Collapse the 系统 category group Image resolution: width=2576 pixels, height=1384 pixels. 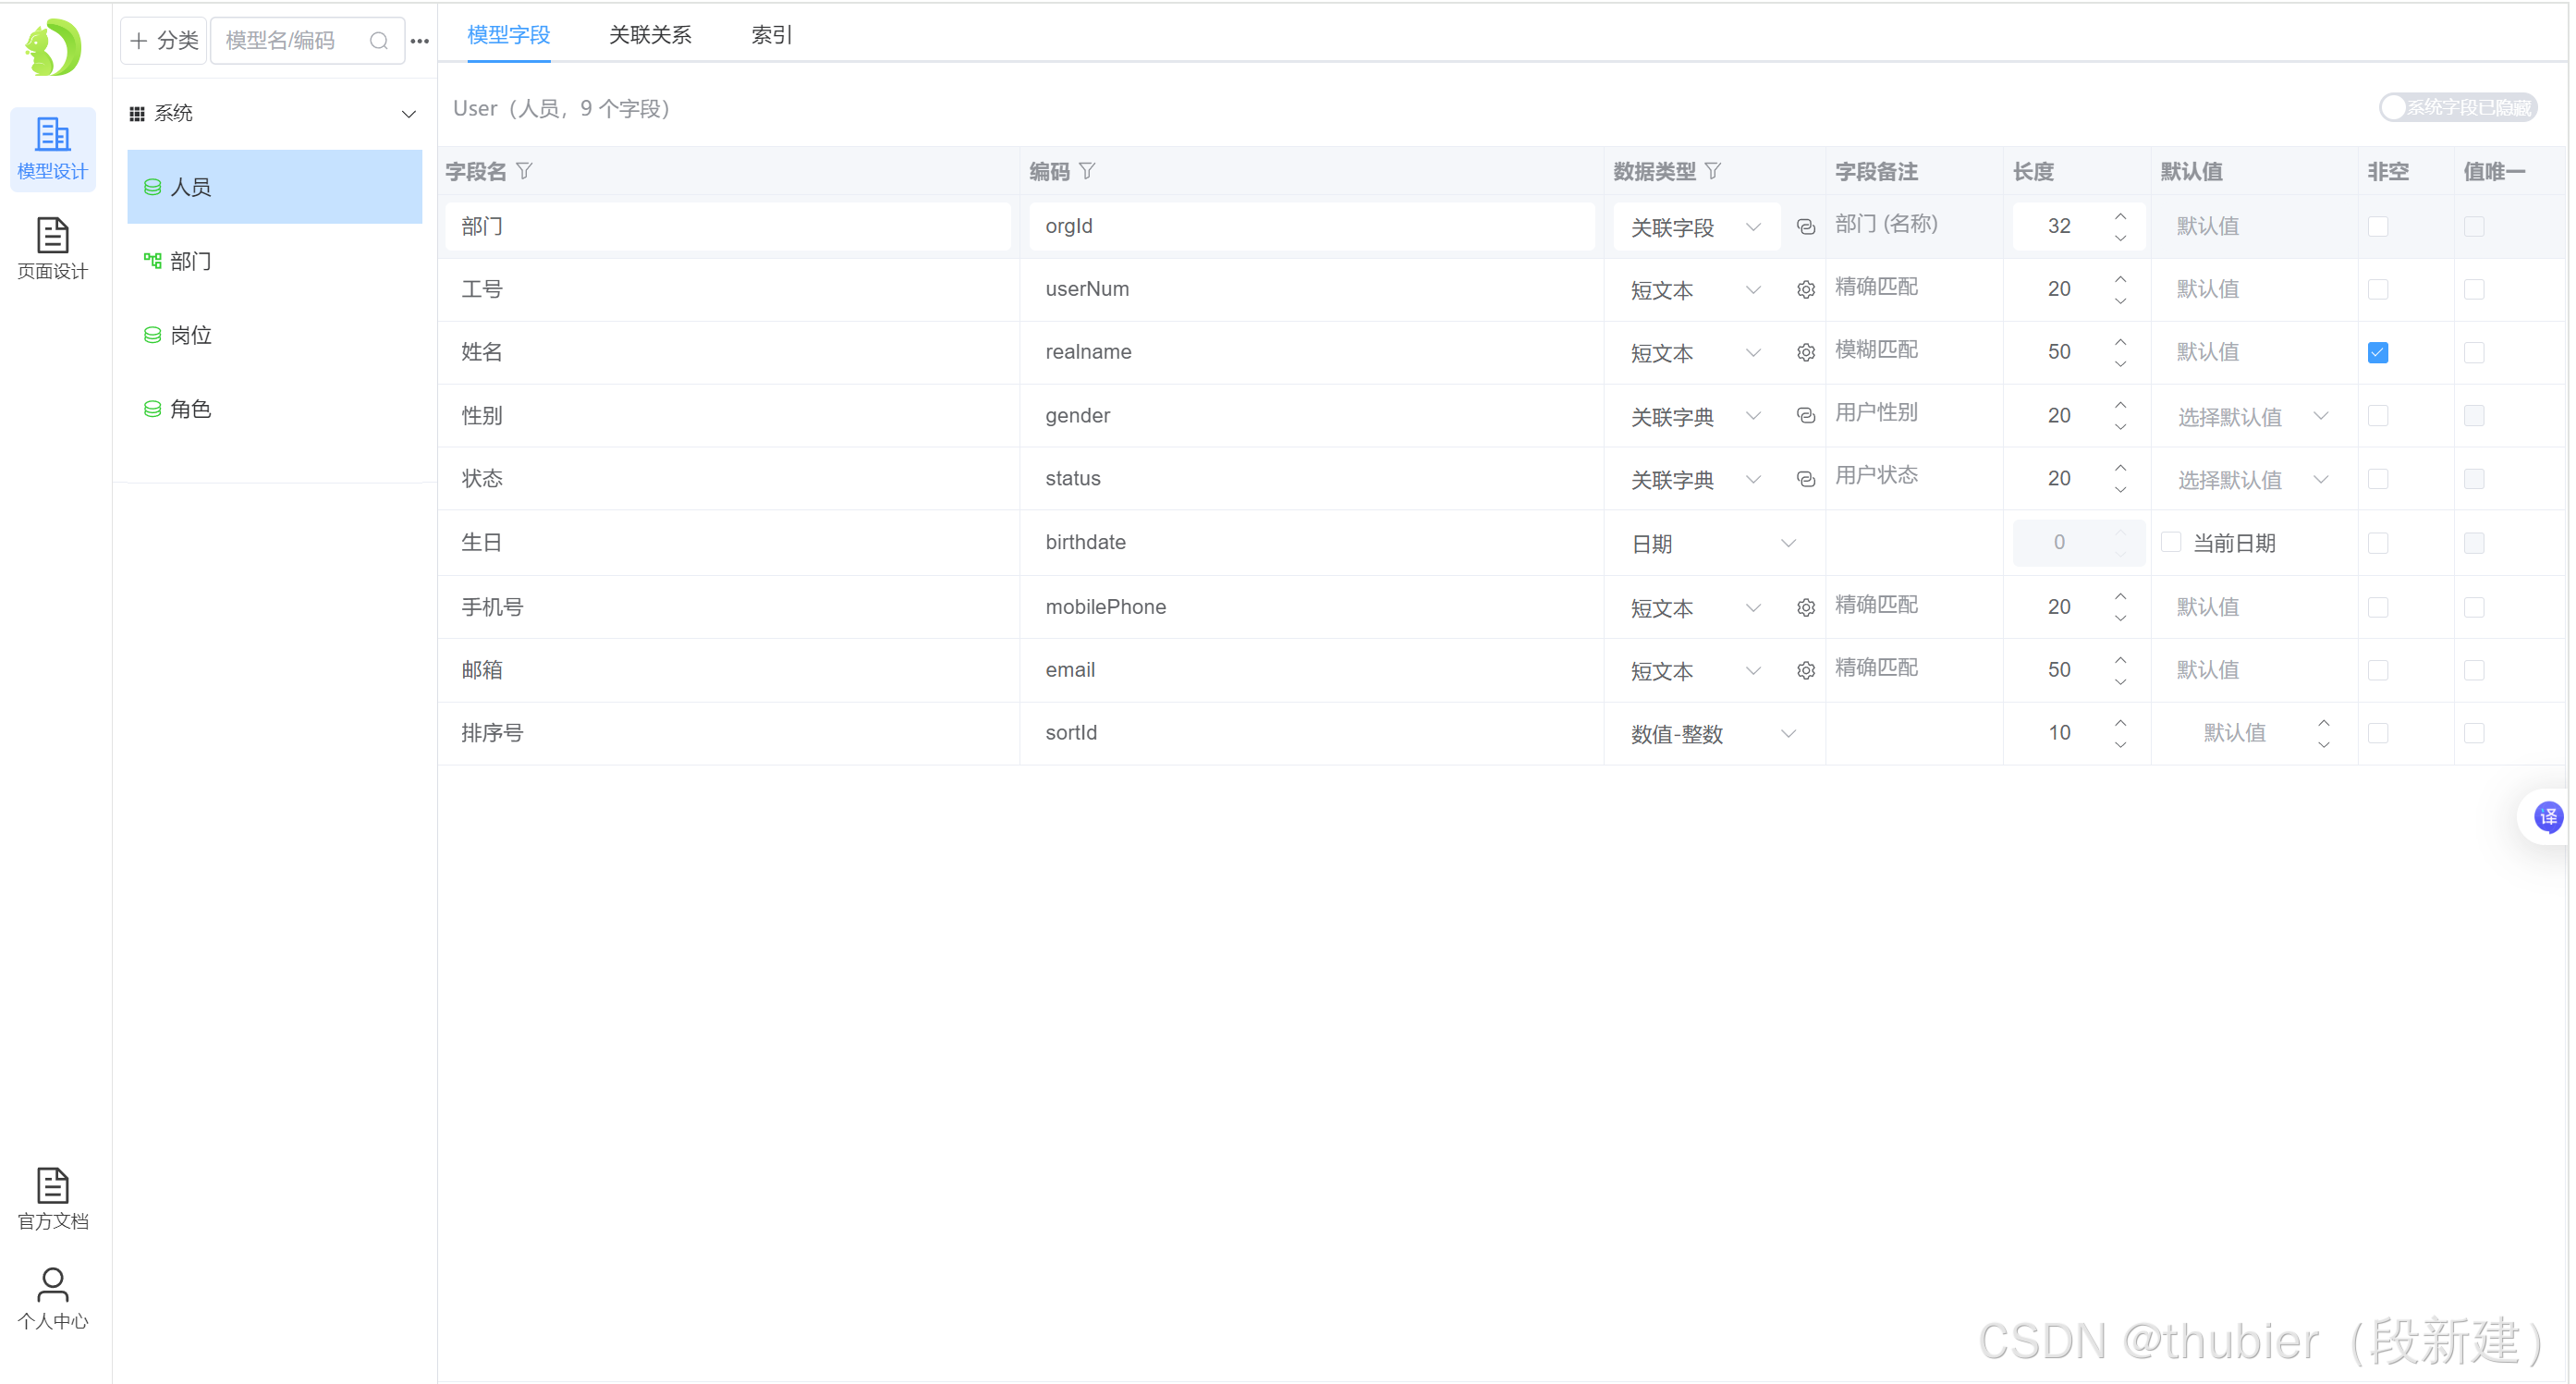pos(408,114)
